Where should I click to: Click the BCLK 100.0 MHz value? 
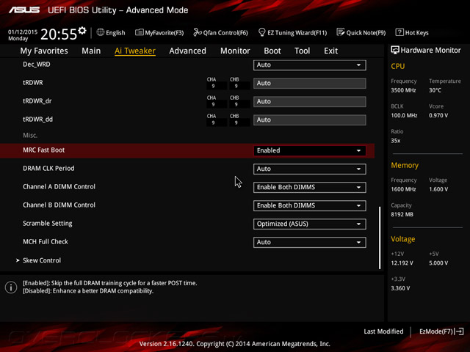[404, 115]
